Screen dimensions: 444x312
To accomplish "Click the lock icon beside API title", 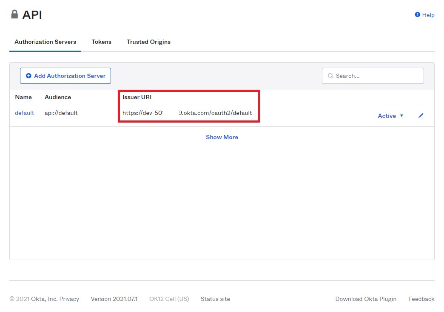I will 14,14.
